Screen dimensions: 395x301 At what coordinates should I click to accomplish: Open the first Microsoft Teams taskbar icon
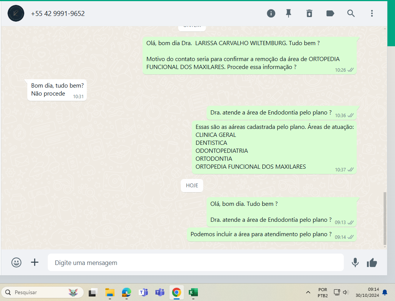(143, 292)
